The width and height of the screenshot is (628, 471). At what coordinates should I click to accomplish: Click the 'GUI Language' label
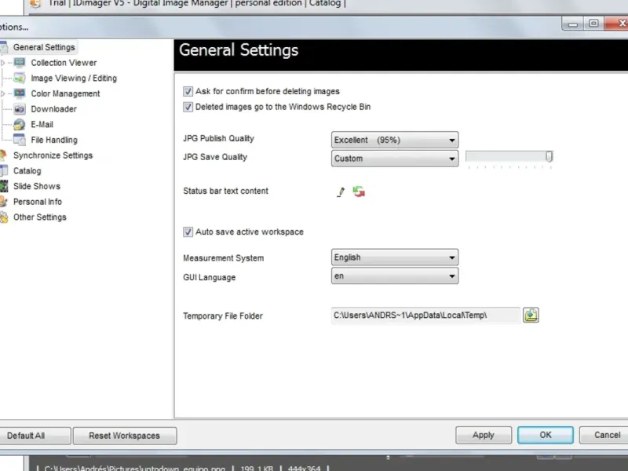click(x=209, y=277)
